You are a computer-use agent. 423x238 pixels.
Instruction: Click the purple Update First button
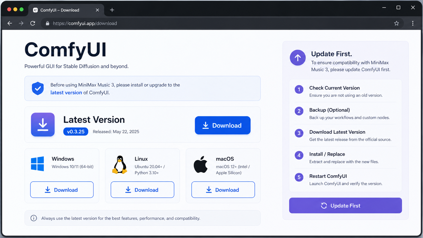(345, 205)
